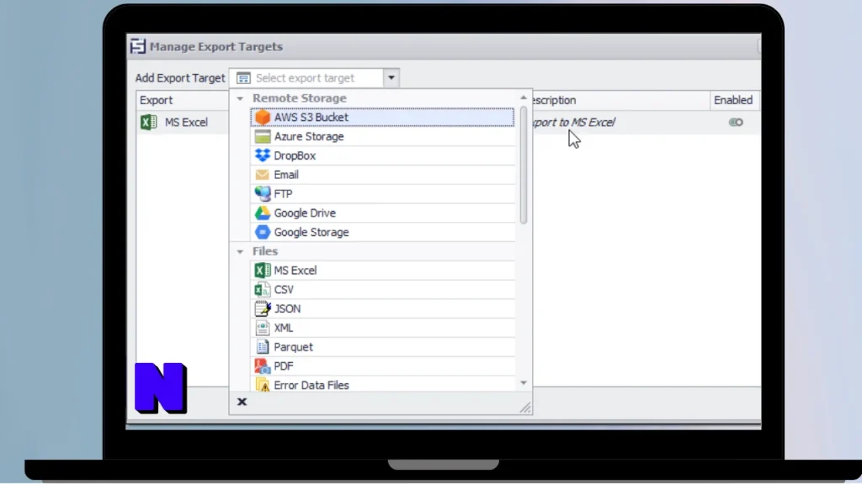Screen dimensions: 862x484
Task: Click the Enabled column header
Action: pos(734,100)
